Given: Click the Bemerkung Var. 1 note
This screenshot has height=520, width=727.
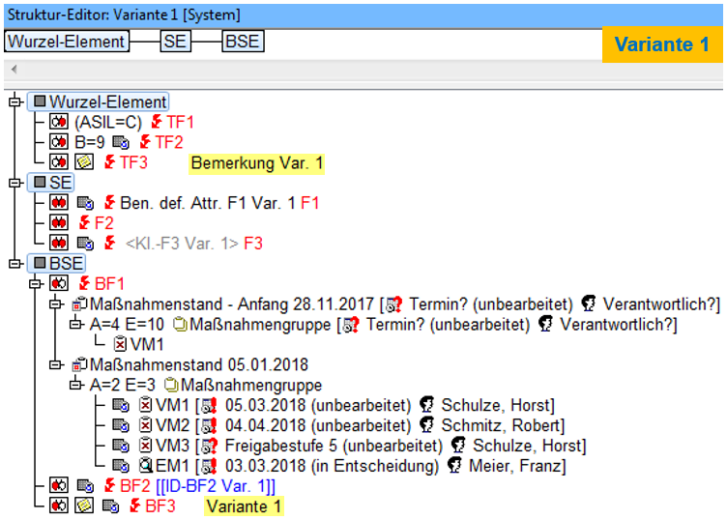Looking at the screenshot, I should [x=257, y=163].
